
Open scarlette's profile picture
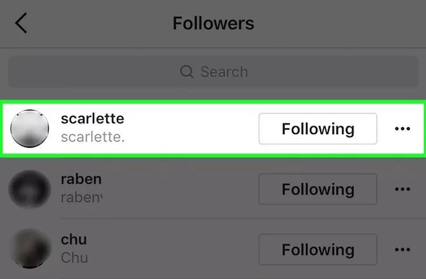pos(29,129)
